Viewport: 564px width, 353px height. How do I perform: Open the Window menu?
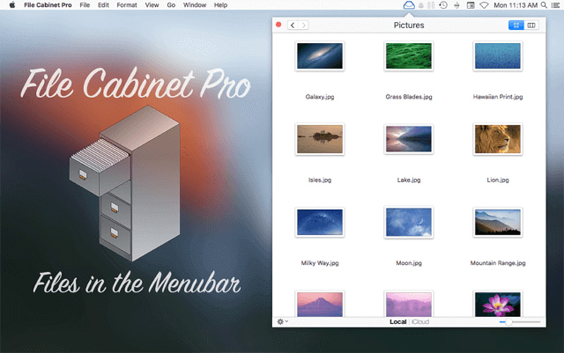195,5
